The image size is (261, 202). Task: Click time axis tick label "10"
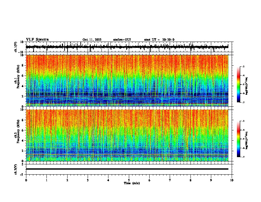tap(232, 180)
